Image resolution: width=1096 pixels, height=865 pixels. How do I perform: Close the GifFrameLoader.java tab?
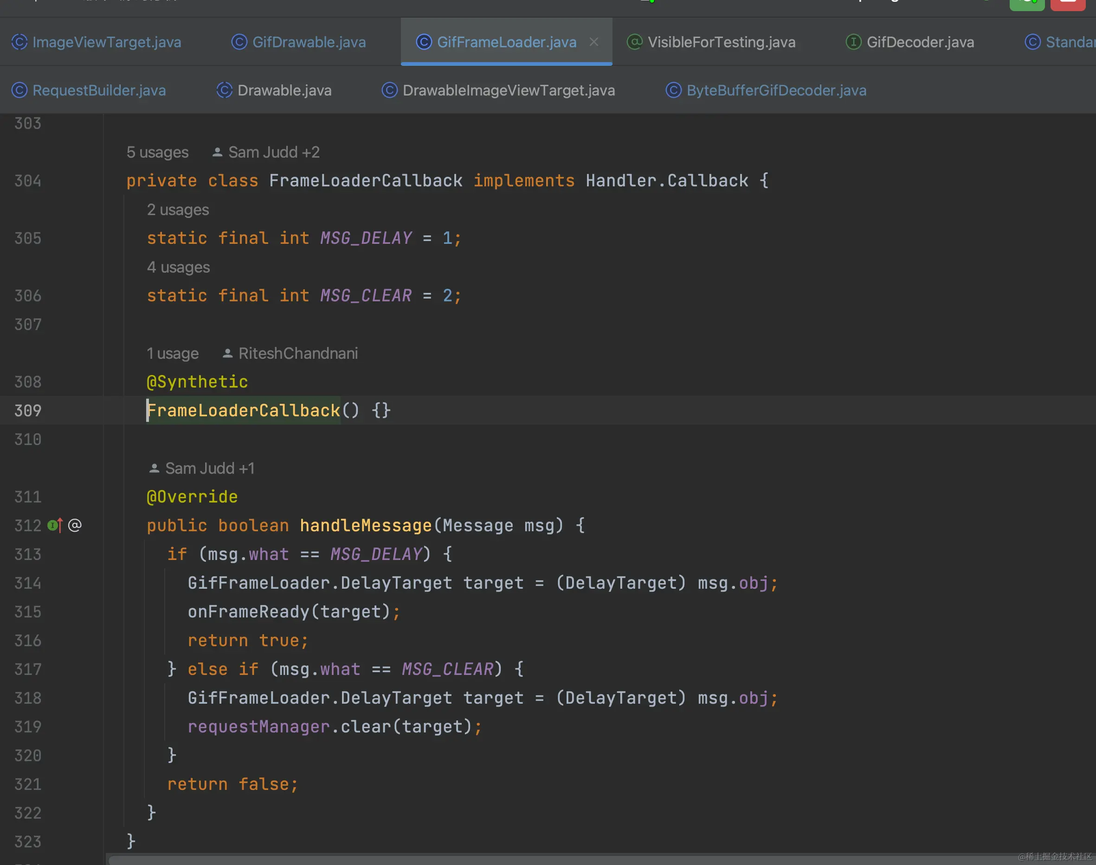point(593,42)
